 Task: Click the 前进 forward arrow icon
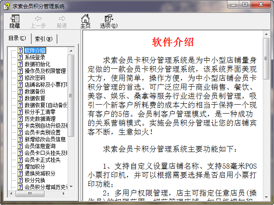[x=62, y=18]
